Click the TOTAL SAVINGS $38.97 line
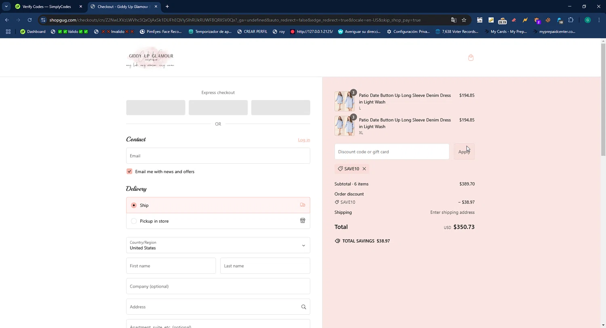The width and height of the screenshot is (606, 328). [x=362, y=241]
